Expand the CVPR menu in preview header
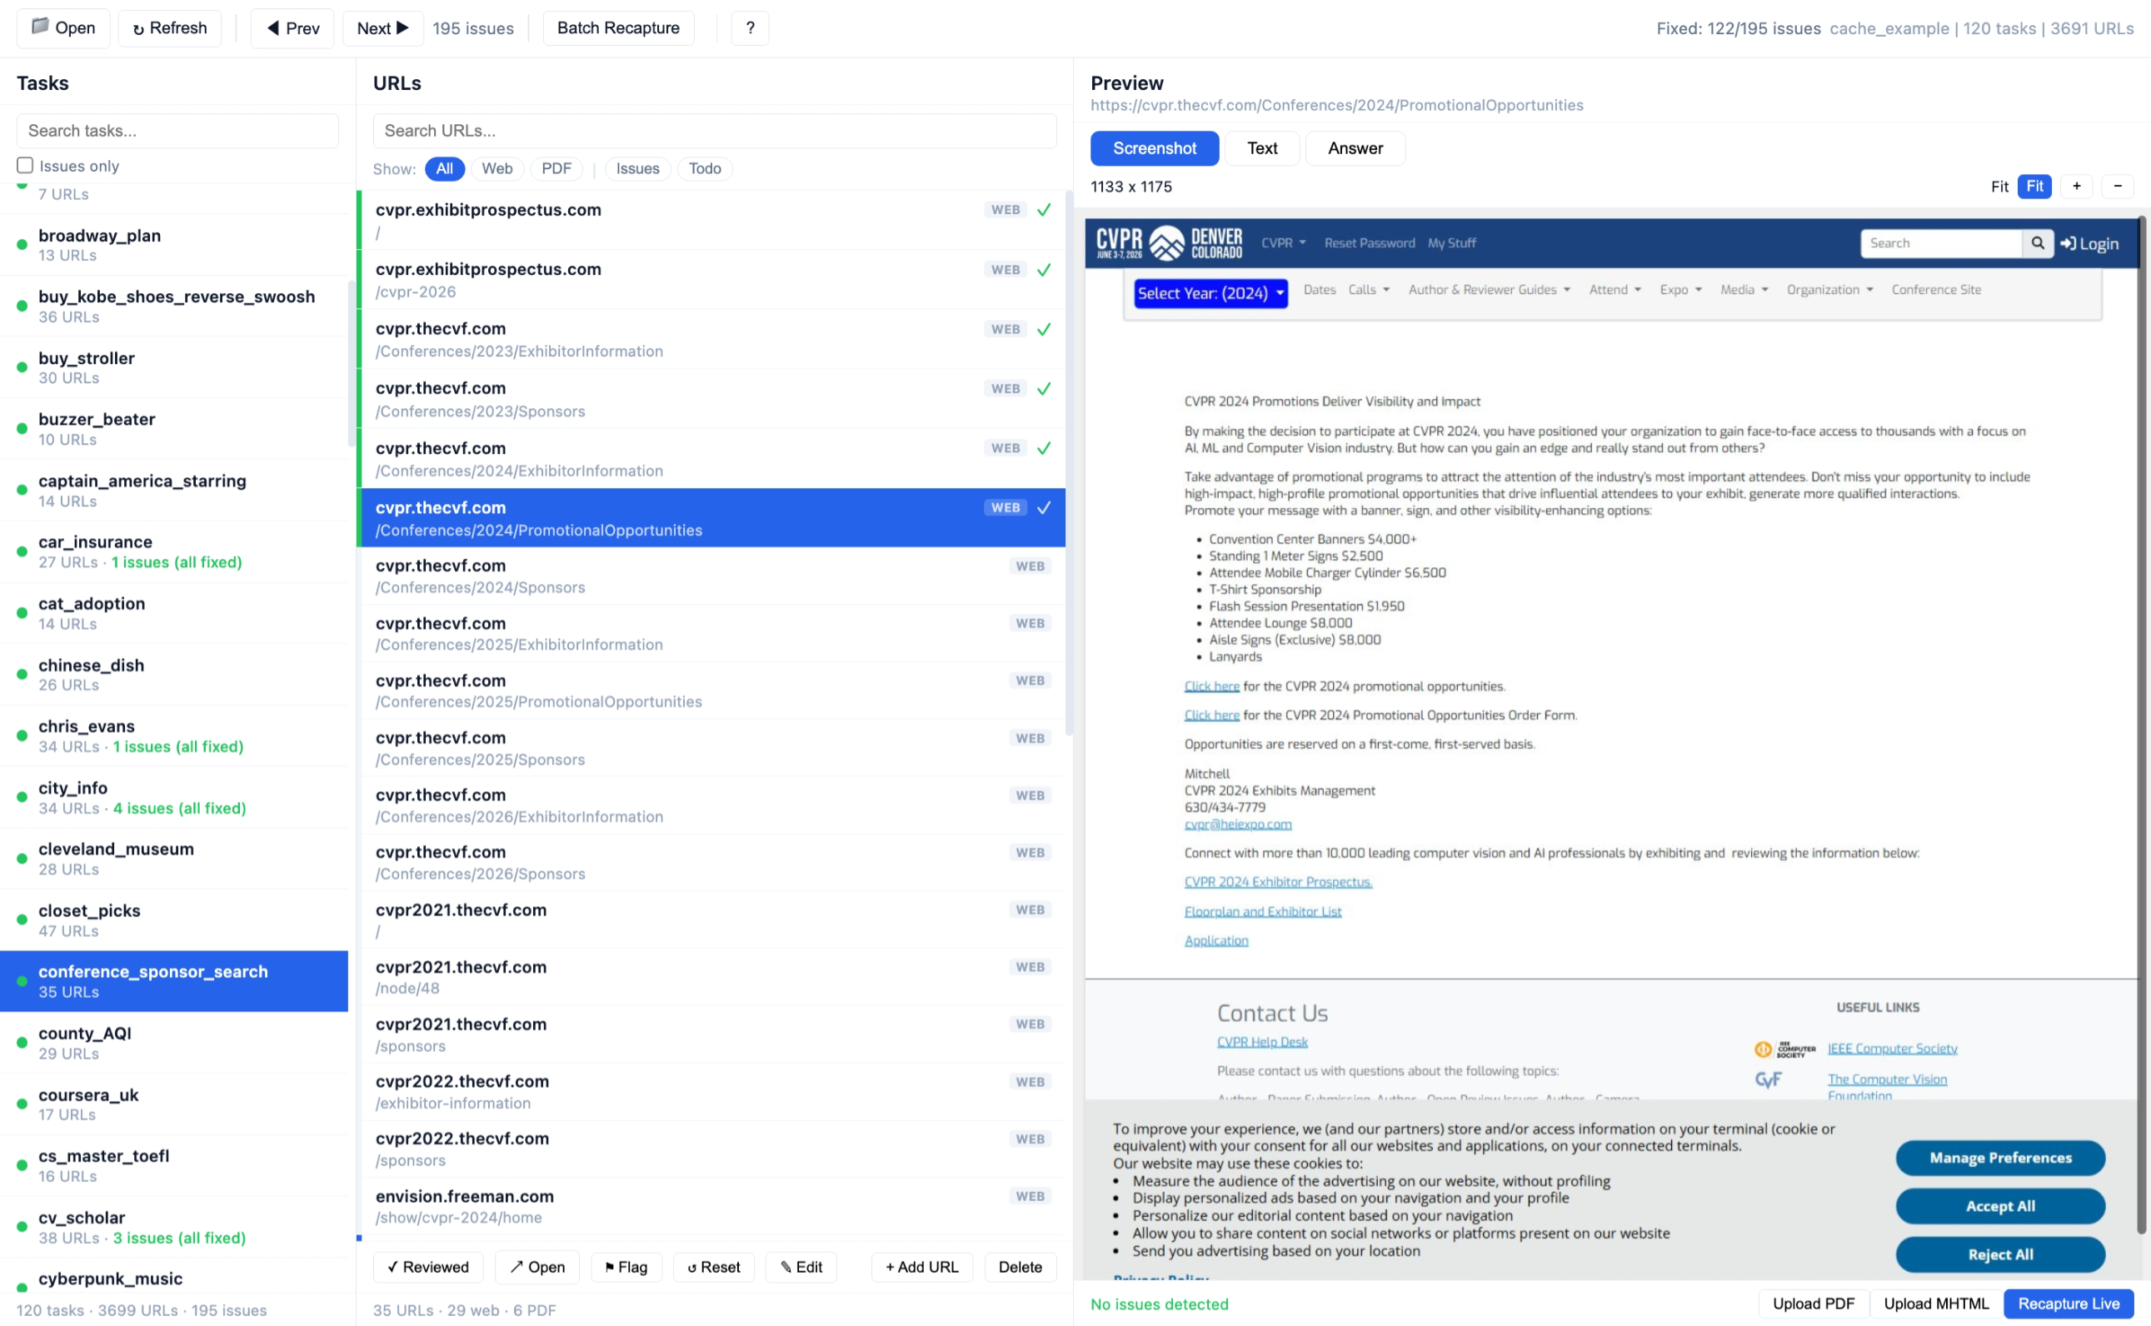This screenshot has height=1326, width=2151. [x=1283, y=243]
